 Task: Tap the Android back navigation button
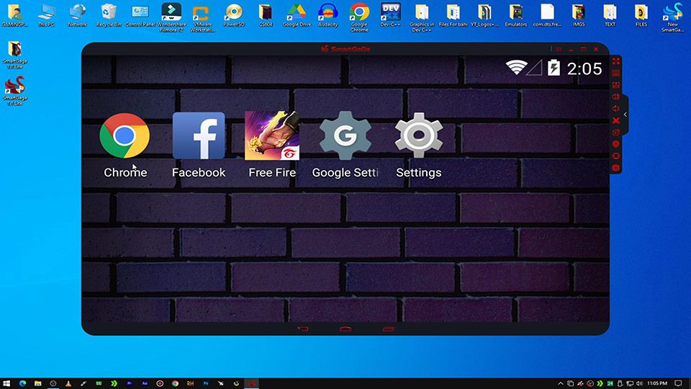click(x=303, y=328)
